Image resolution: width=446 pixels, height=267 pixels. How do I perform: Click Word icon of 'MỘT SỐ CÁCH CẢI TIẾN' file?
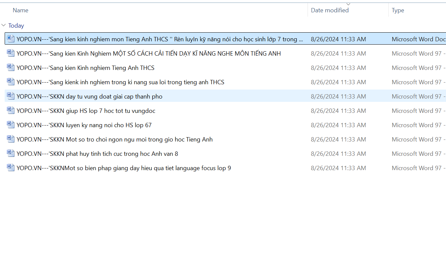pyautogui.click(x=11, y=53)
